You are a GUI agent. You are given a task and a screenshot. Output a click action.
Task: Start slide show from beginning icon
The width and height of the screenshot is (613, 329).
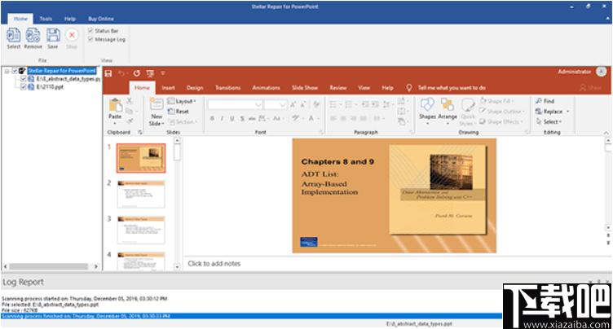click(x=150, y=73)
